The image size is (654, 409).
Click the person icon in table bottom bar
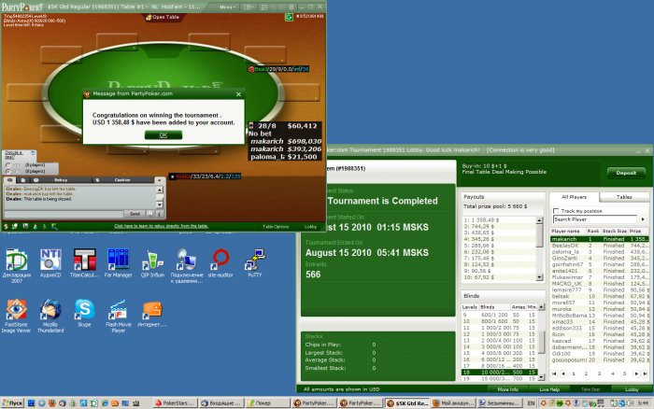36,226
